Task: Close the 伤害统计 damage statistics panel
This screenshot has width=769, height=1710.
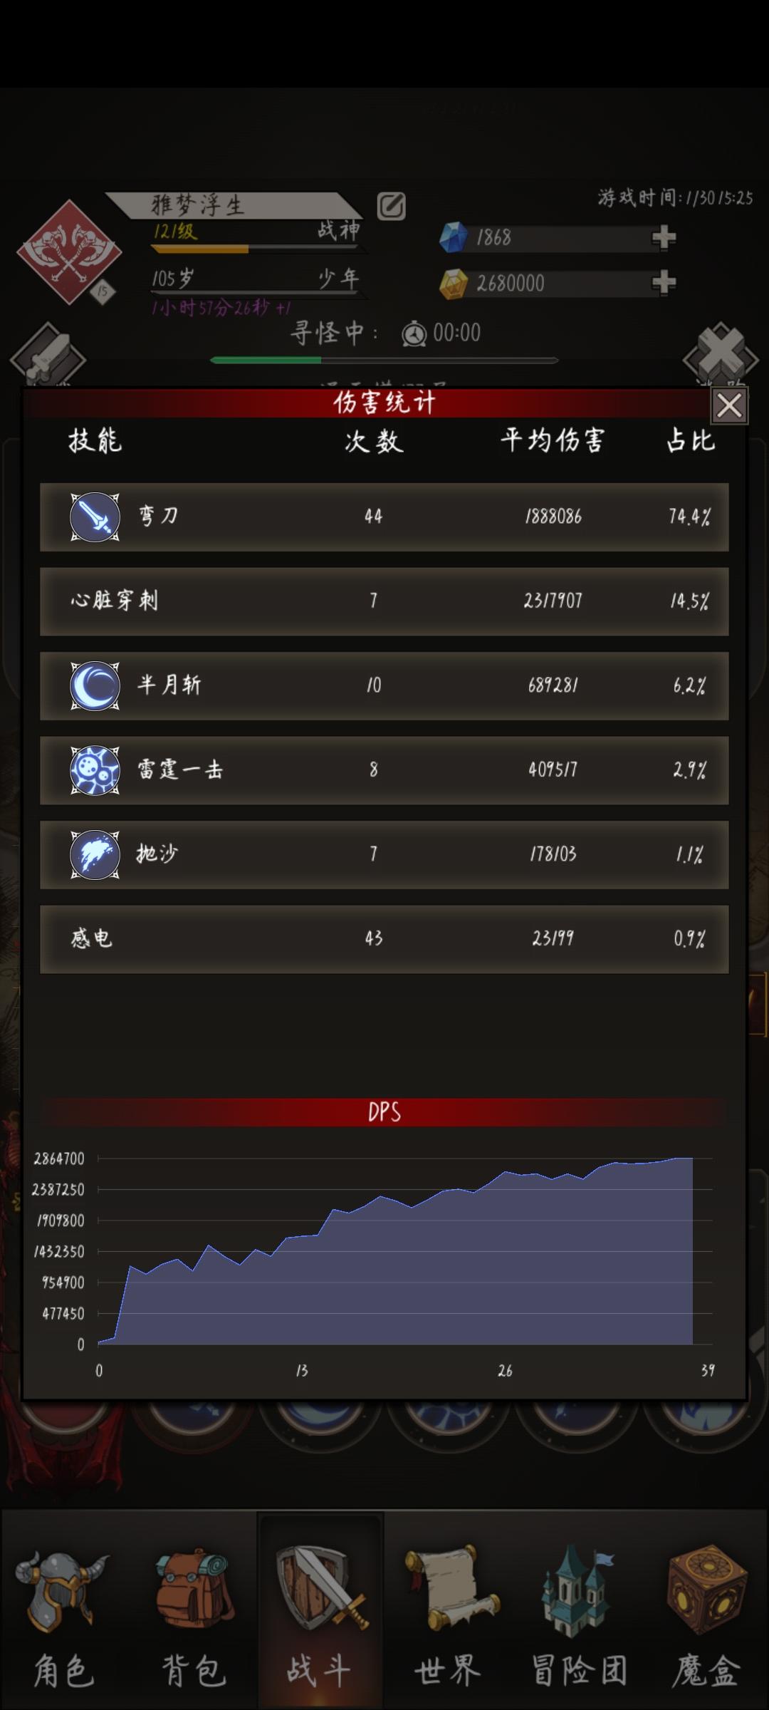Action: pos(729,406)
